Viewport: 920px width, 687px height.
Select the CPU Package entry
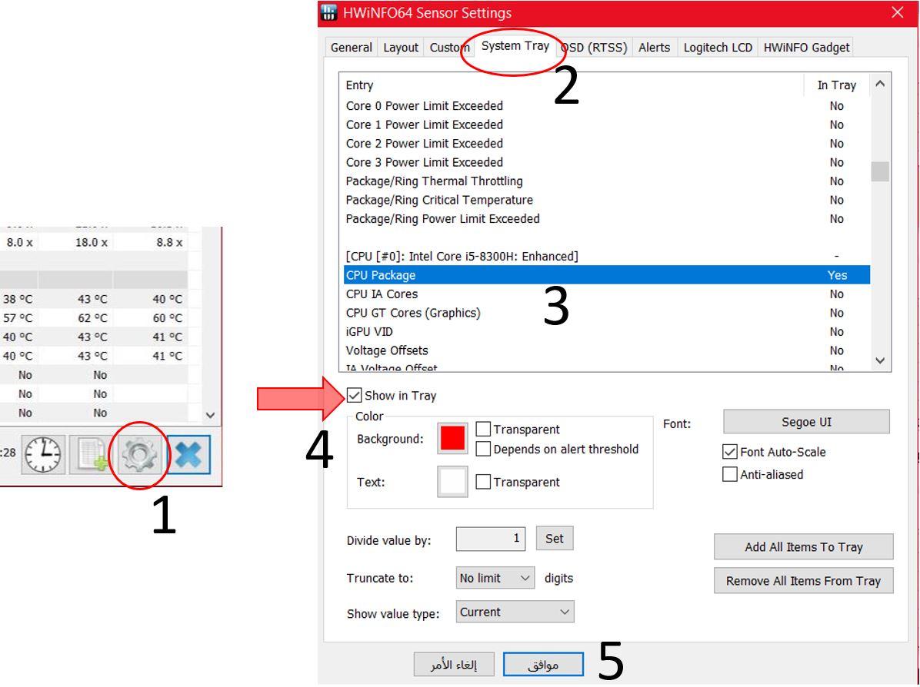point(607,275)
